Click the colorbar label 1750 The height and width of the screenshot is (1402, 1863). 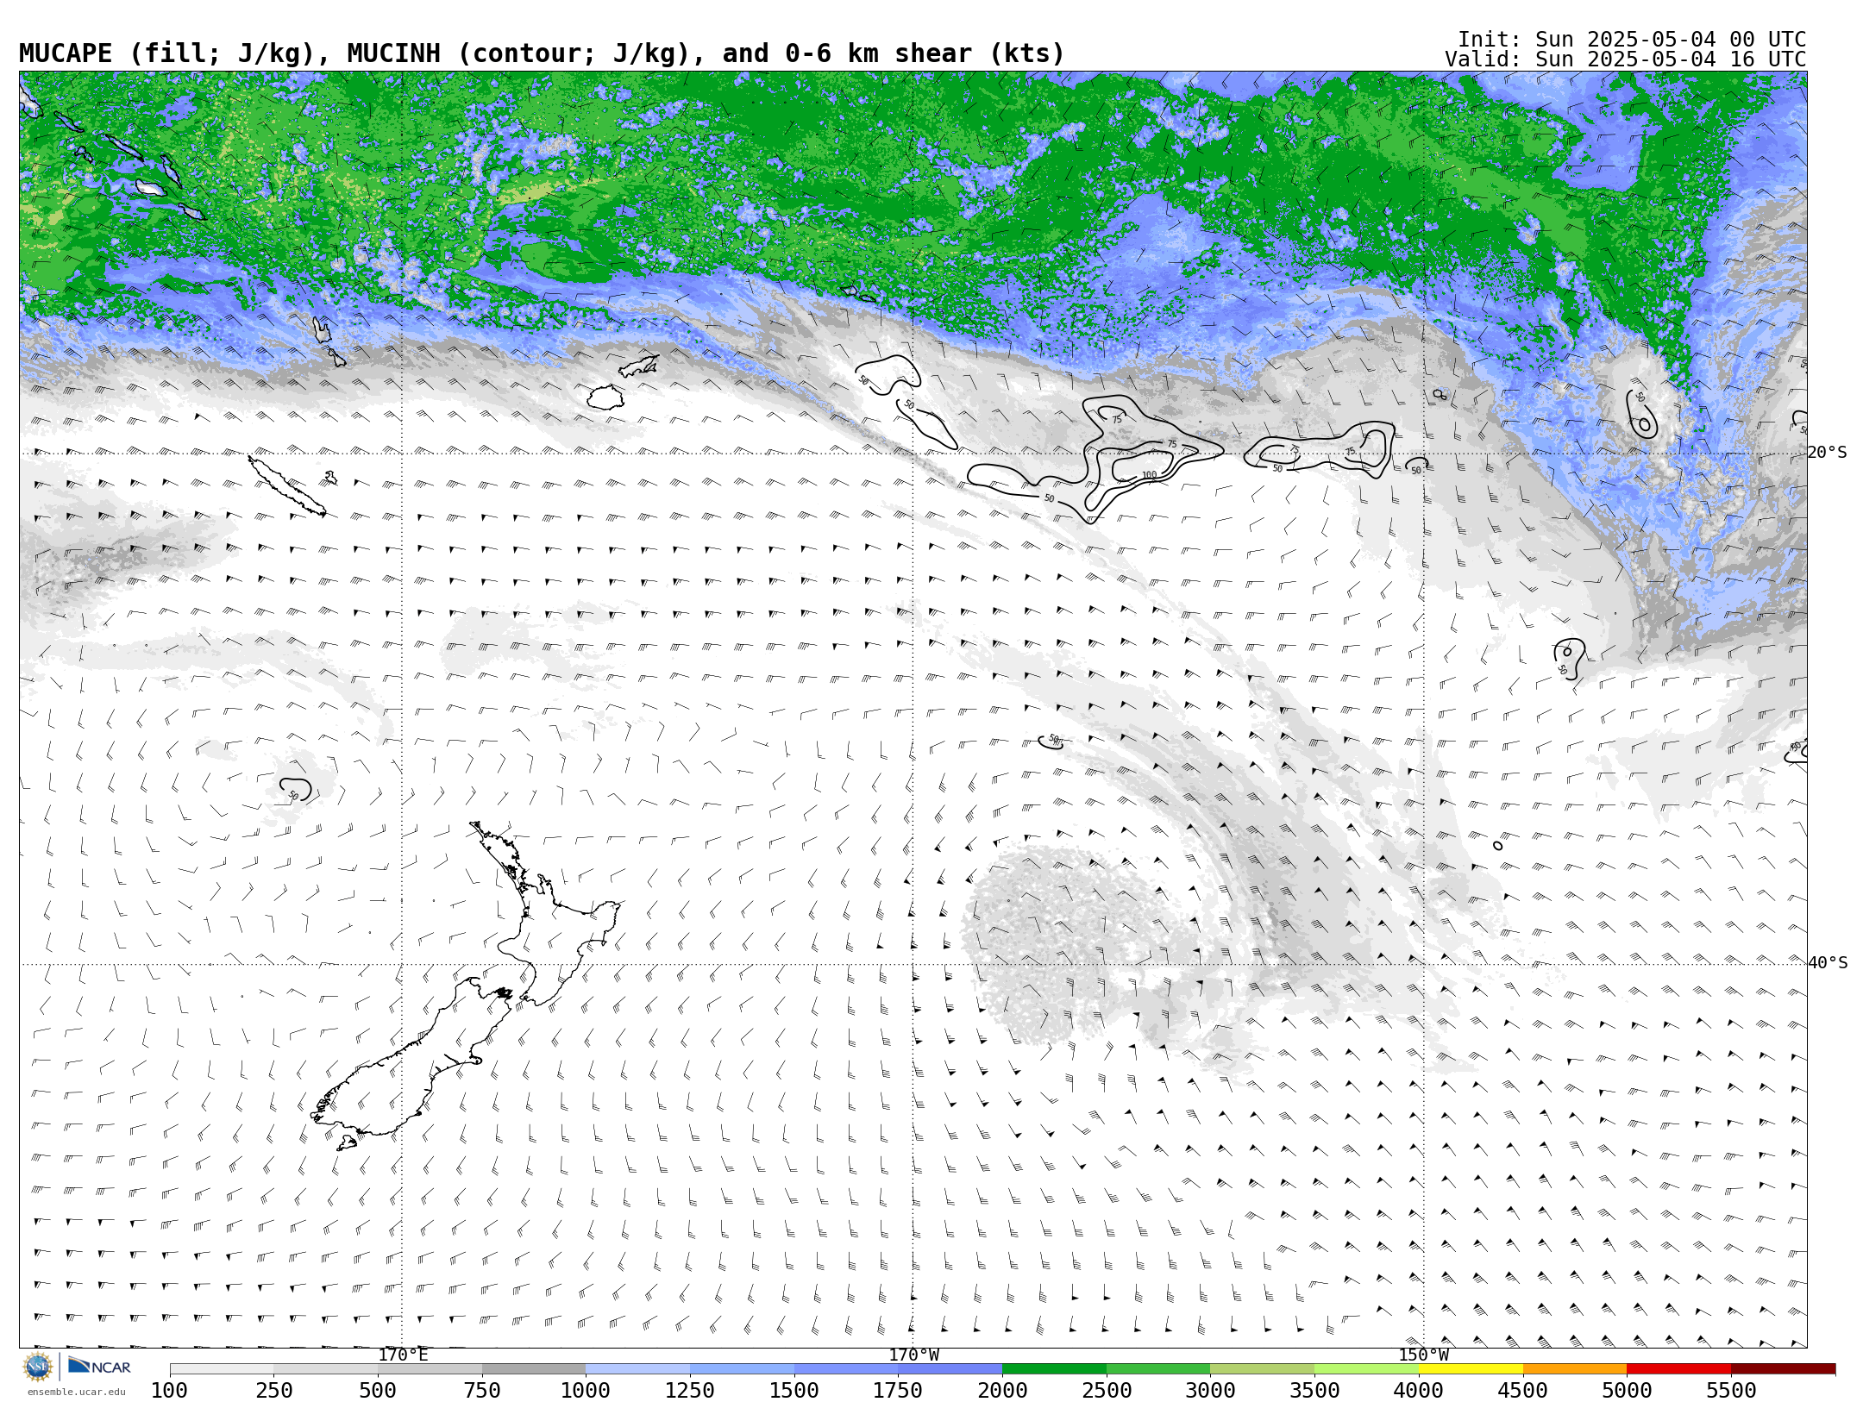point(899,1391)
